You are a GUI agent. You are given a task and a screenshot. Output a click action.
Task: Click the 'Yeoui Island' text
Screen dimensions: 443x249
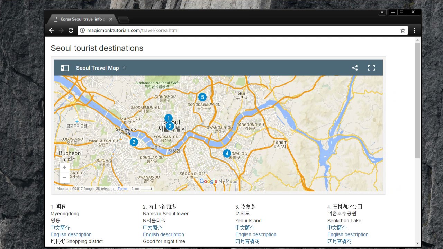pyautogui.click(x=248, y=221)
